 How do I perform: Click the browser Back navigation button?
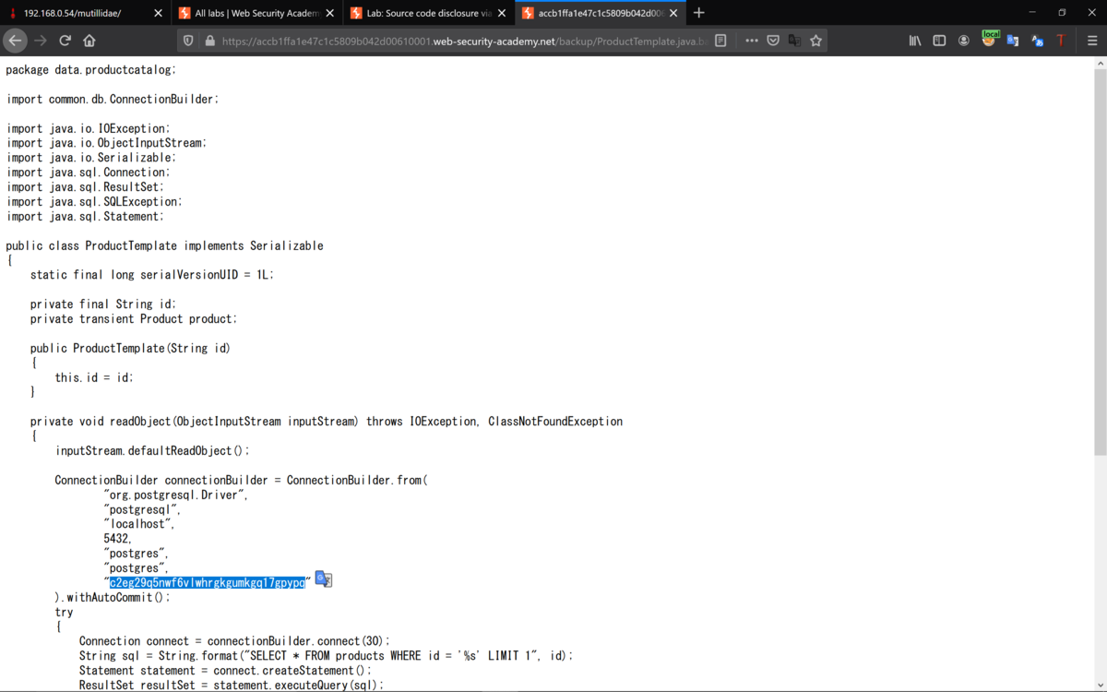pyautogui.click(x=16, y=40)
